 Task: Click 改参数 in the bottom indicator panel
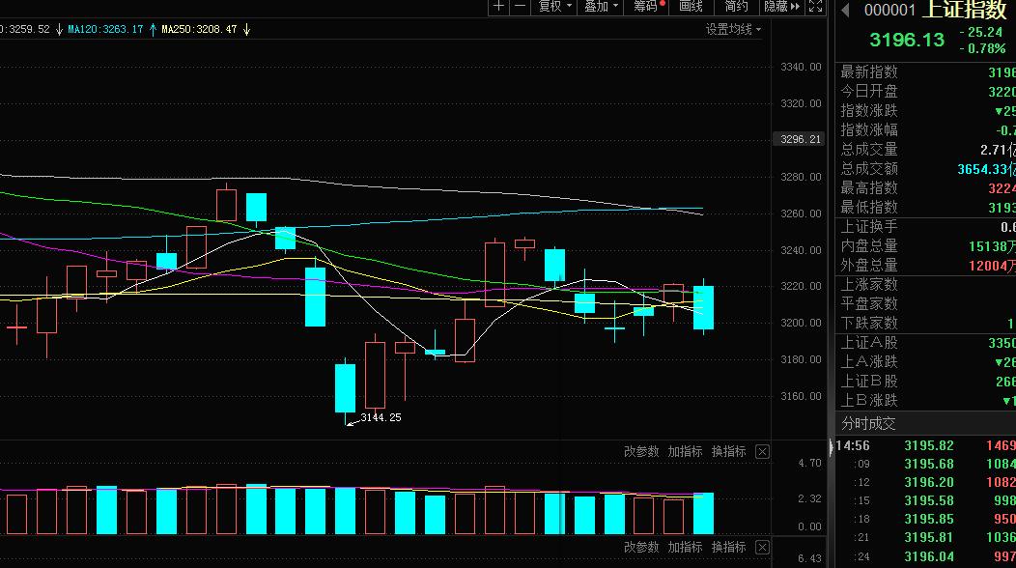641,548
